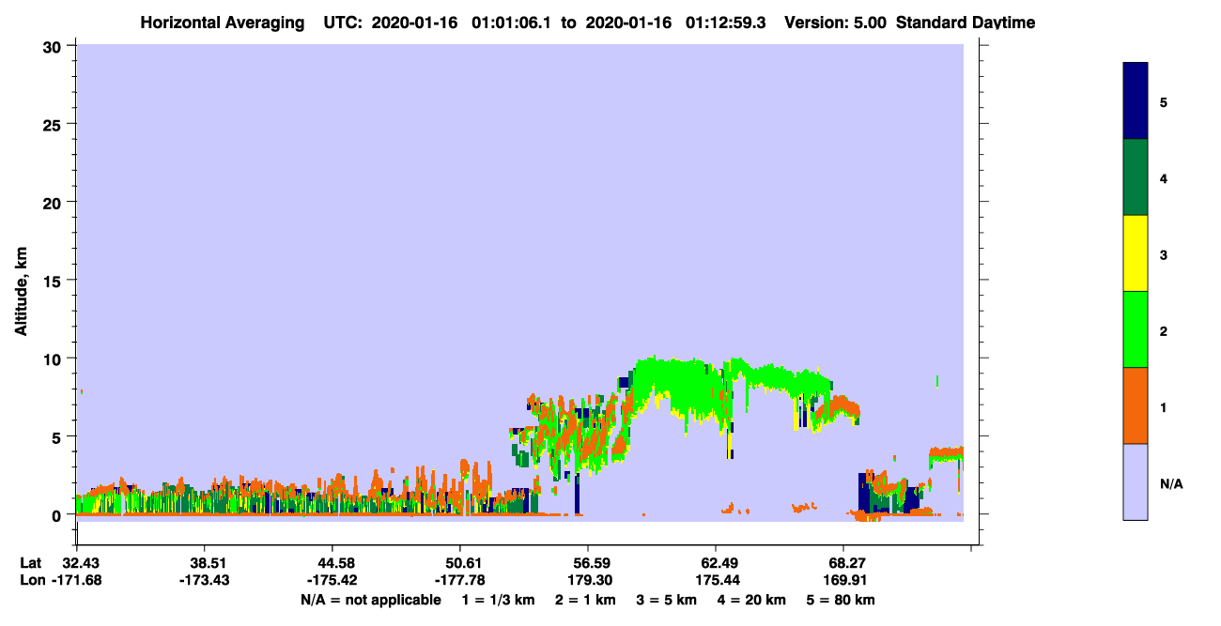The height and width of the screenshot is (626, 1221).
Task: Click the "3 = 5 km" legend entry
Action: 666,600
